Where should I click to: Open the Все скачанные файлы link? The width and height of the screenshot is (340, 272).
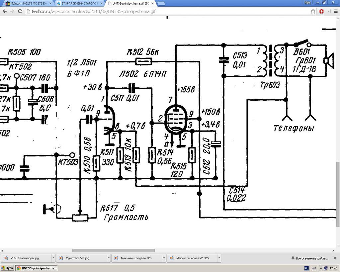(312, 258)
